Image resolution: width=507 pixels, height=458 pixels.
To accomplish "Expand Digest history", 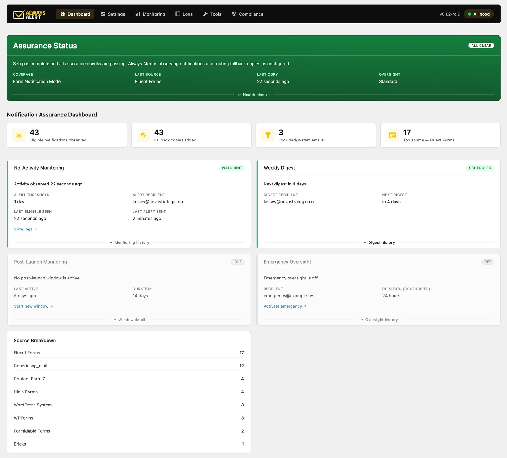I will [x=379, y=242].
